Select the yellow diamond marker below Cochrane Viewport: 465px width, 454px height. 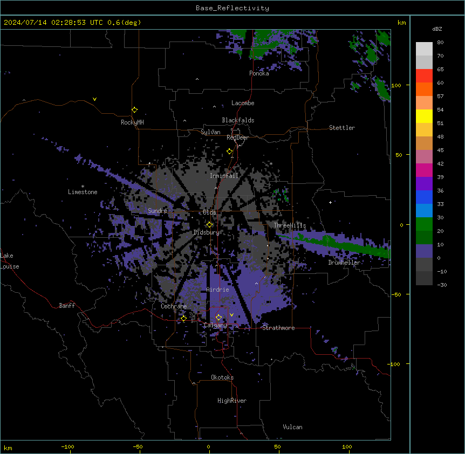click(x=183, y=318)
